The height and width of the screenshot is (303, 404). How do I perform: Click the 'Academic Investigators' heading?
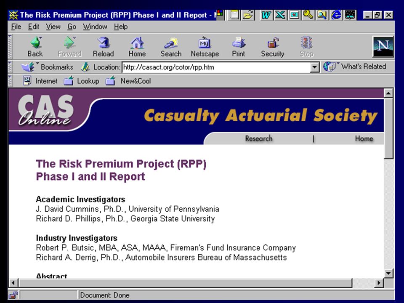pyautogui.click(x=80, y=199)
